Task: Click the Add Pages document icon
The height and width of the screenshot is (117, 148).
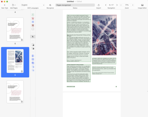Action: pyautogui.click(x=13, y=5)
